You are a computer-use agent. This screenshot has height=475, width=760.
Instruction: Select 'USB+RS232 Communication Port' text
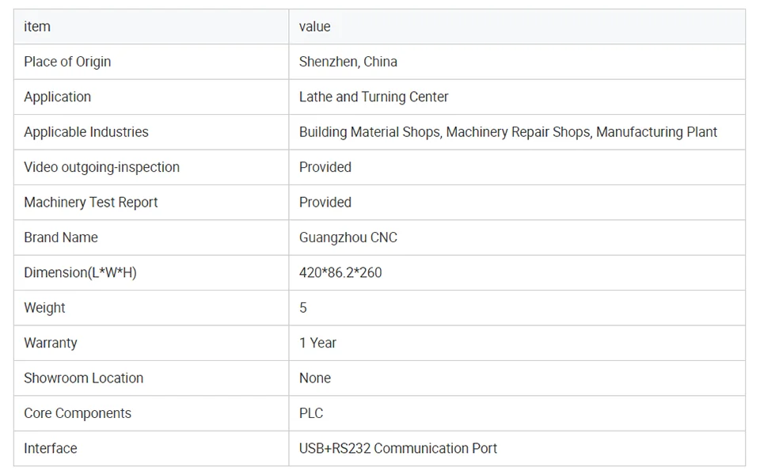click(x=398, y=448)
